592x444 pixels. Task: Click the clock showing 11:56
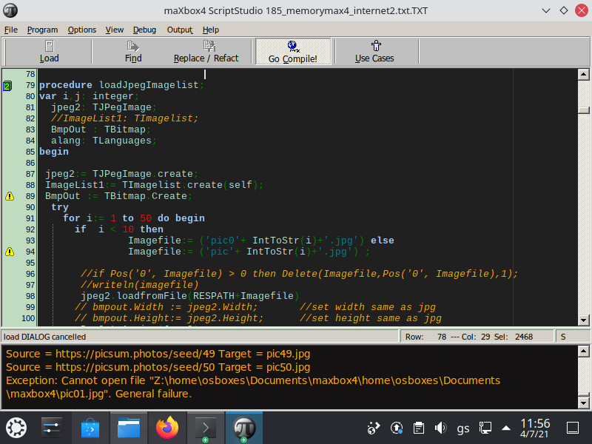tap(535, 428)
